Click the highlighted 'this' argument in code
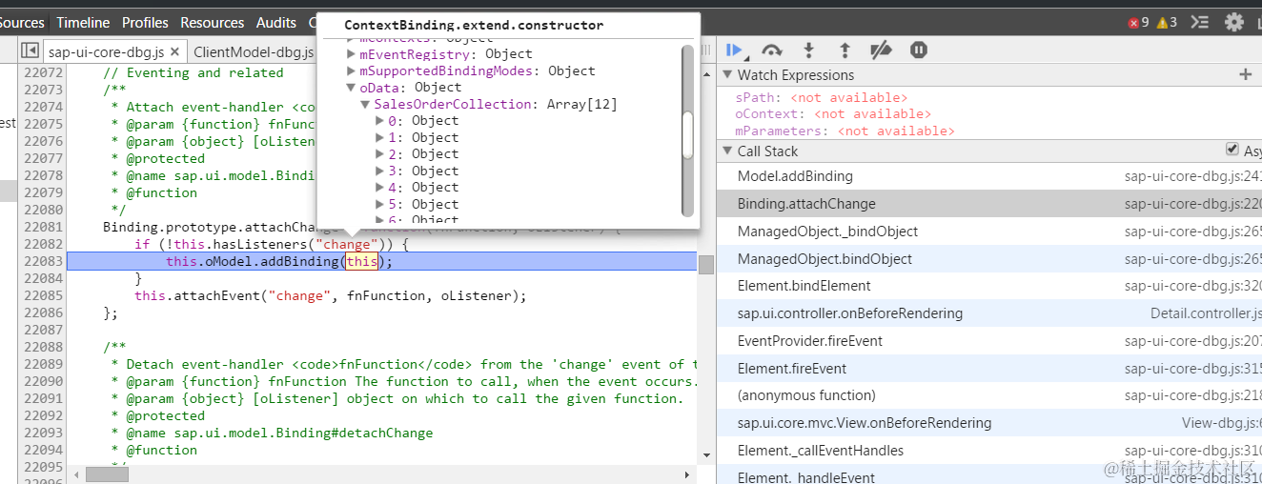The width and height of the screenshot is (1262, 484). [361, 261]
